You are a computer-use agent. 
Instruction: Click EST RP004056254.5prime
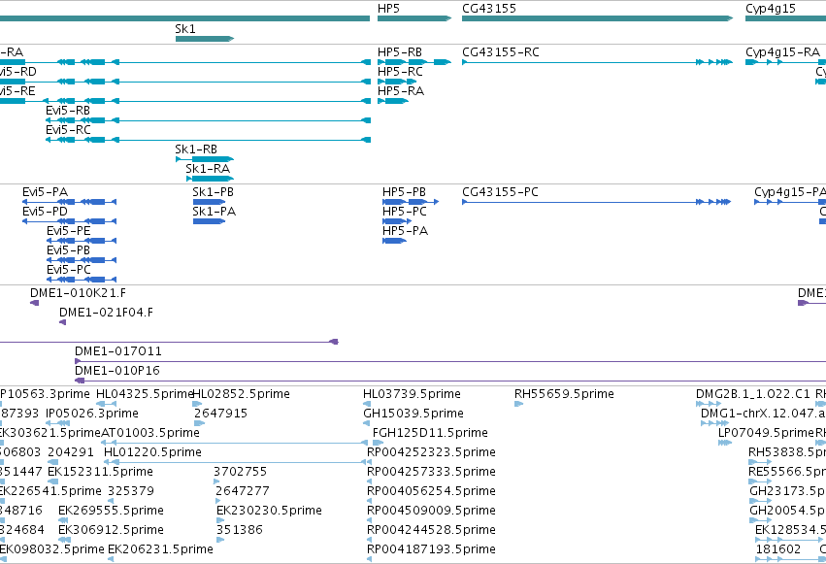(369, 501)
